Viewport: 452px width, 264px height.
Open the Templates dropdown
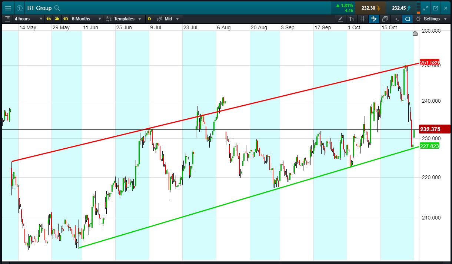(x=123, y=19)
